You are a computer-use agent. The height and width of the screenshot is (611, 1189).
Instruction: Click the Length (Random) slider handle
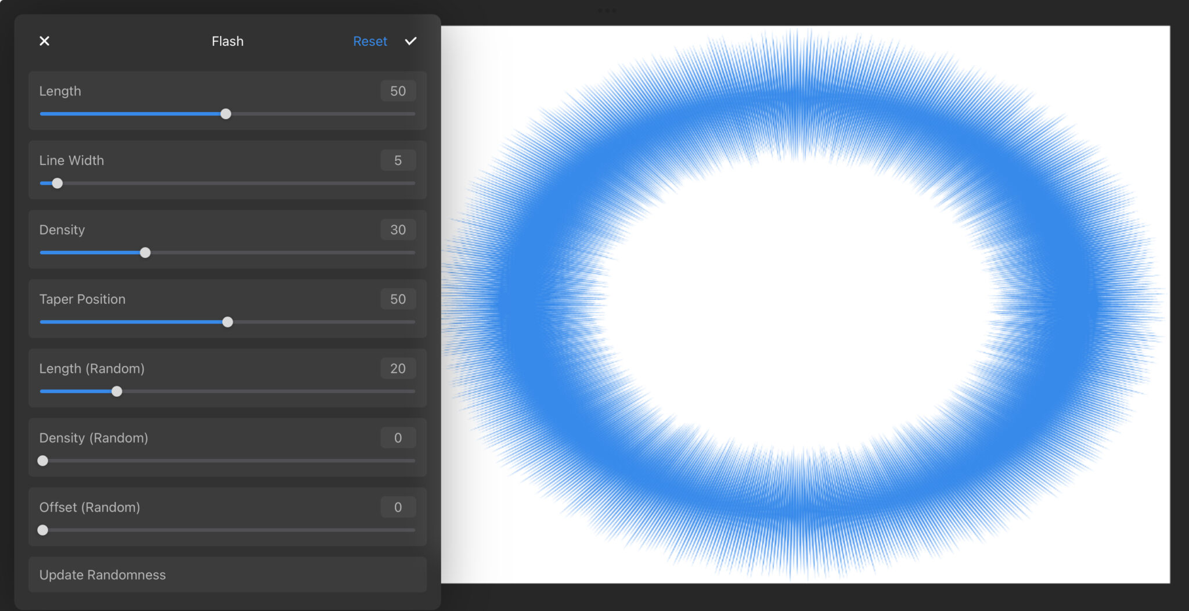coord(117,391)
